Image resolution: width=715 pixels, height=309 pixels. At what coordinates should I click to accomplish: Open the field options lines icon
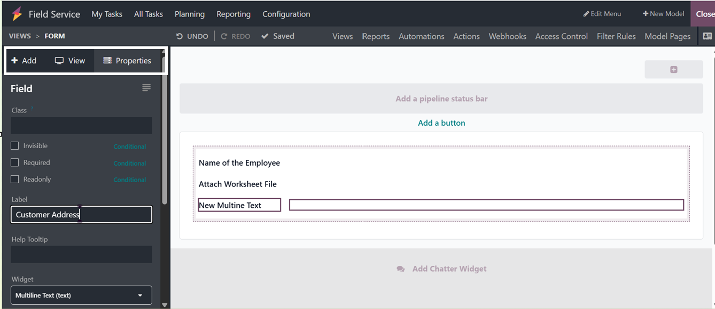click(146, 88)
